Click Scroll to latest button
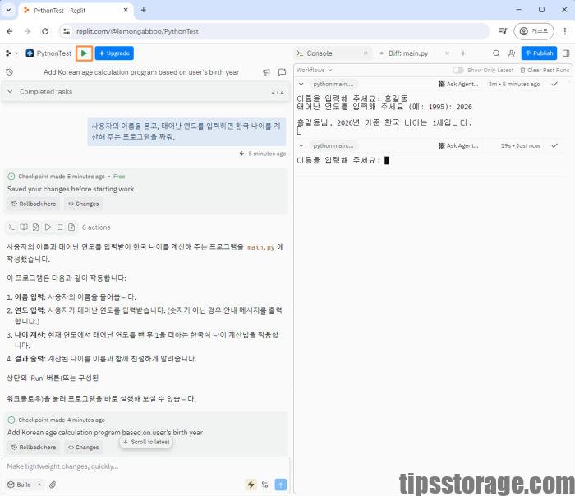Viewport: 575px width, 496px height. pos(146,442)
